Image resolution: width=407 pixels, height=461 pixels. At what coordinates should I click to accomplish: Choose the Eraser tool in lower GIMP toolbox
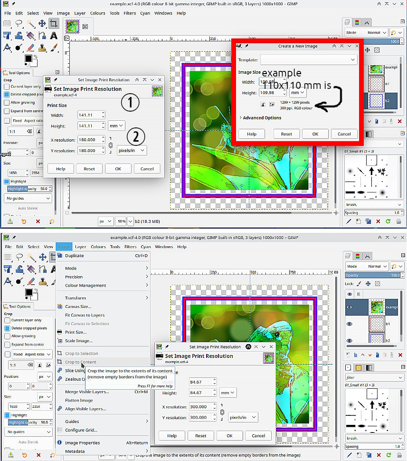coord(31,281)
